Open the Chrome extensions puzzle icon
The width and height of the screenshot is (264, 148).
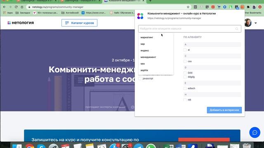(x=248, y=7)
